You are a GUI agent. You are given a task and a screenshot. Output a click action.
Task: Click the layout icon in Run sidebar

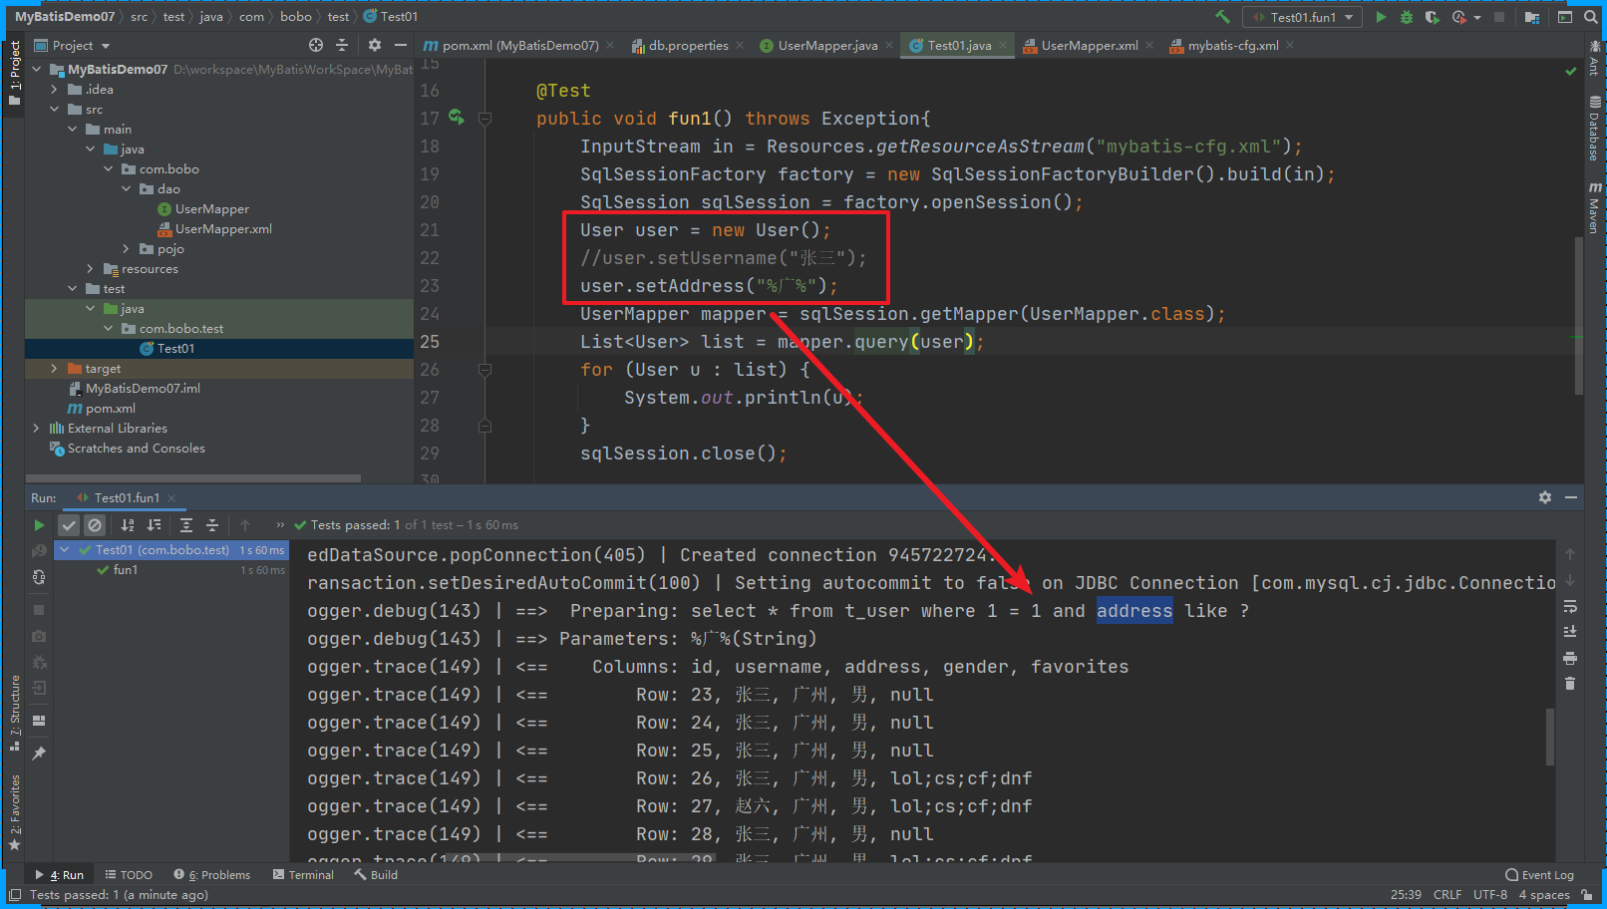[39, 721]
